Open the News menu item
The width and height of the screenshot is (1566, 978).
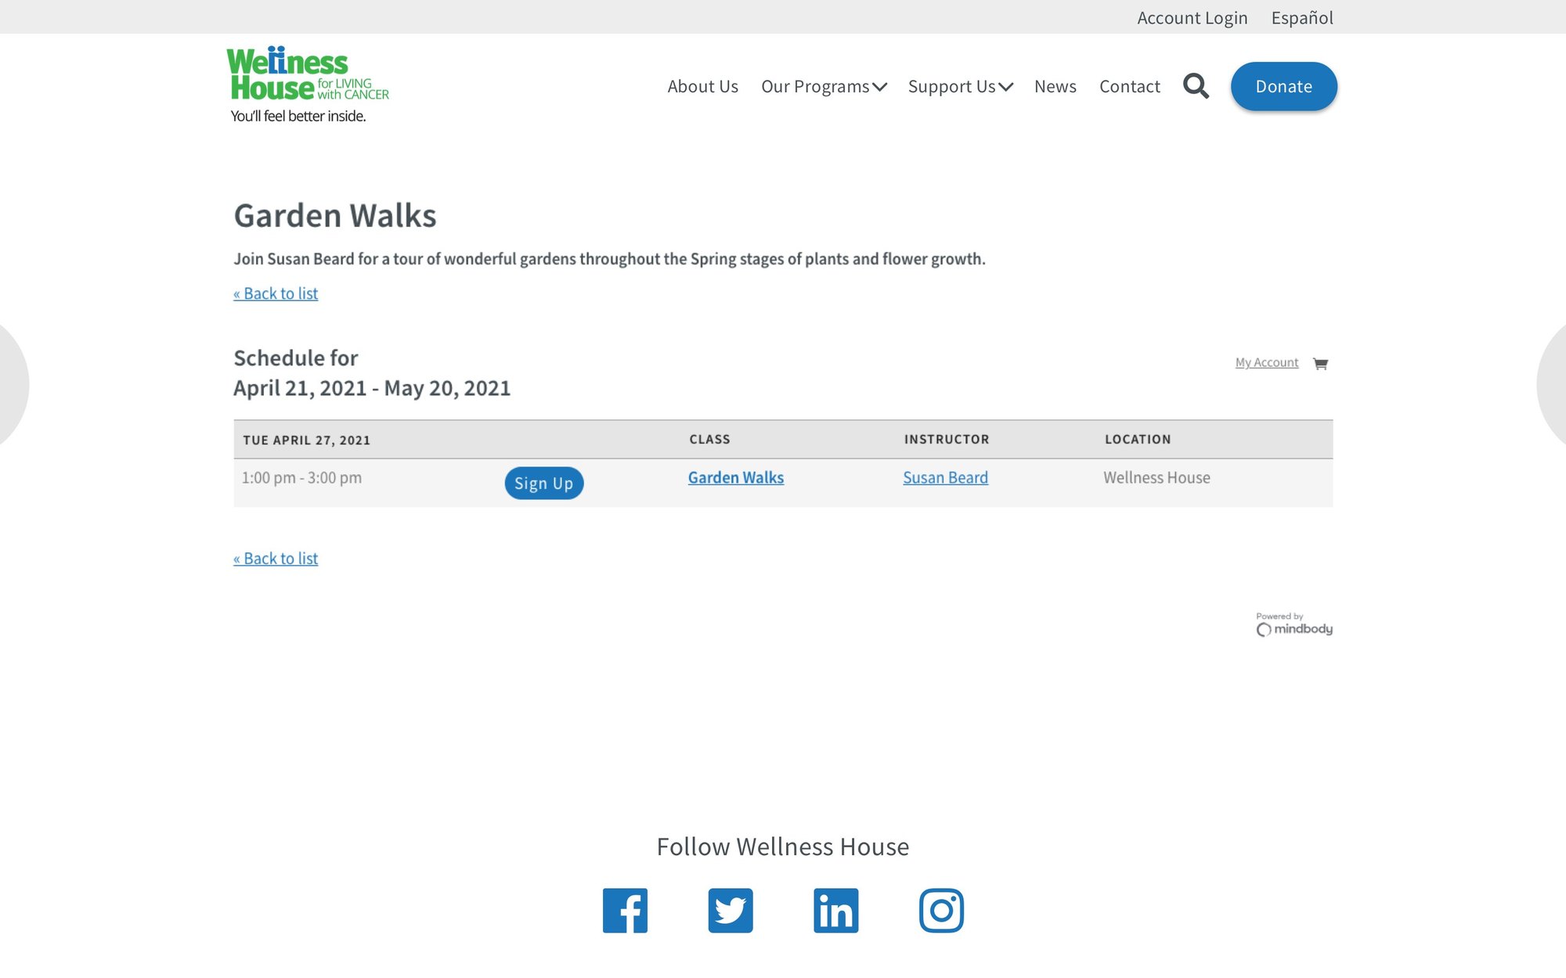(x=1055, y=86)
